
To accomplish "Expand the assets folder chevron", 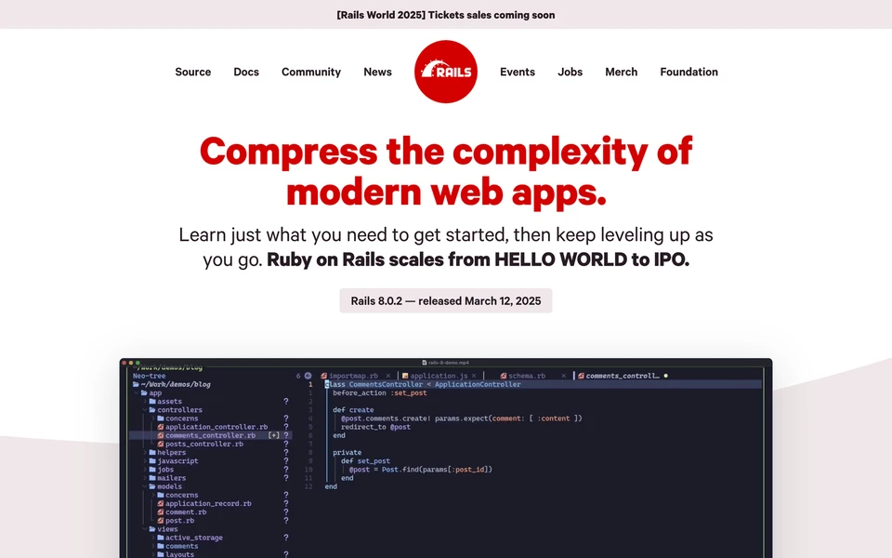I will (145, 402).
